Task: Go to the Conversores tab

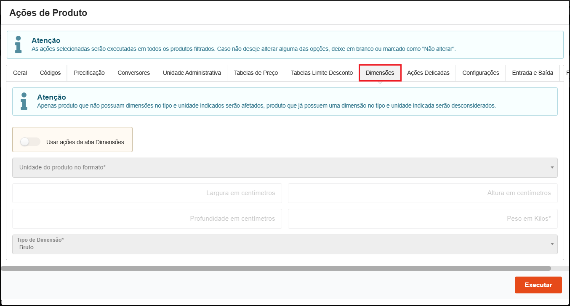Action: tap(133, 73)
